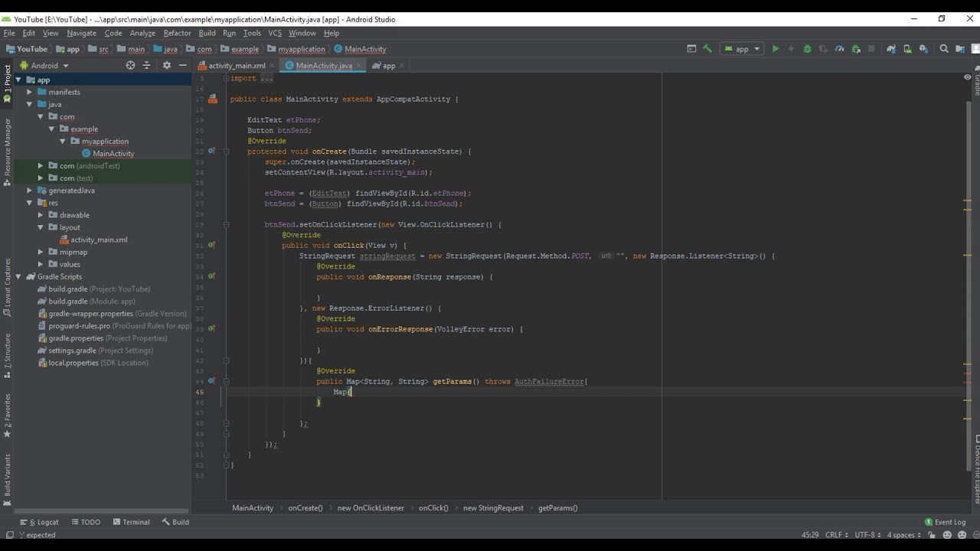
Task: Collapse the app module tree node
Action: 18,80
